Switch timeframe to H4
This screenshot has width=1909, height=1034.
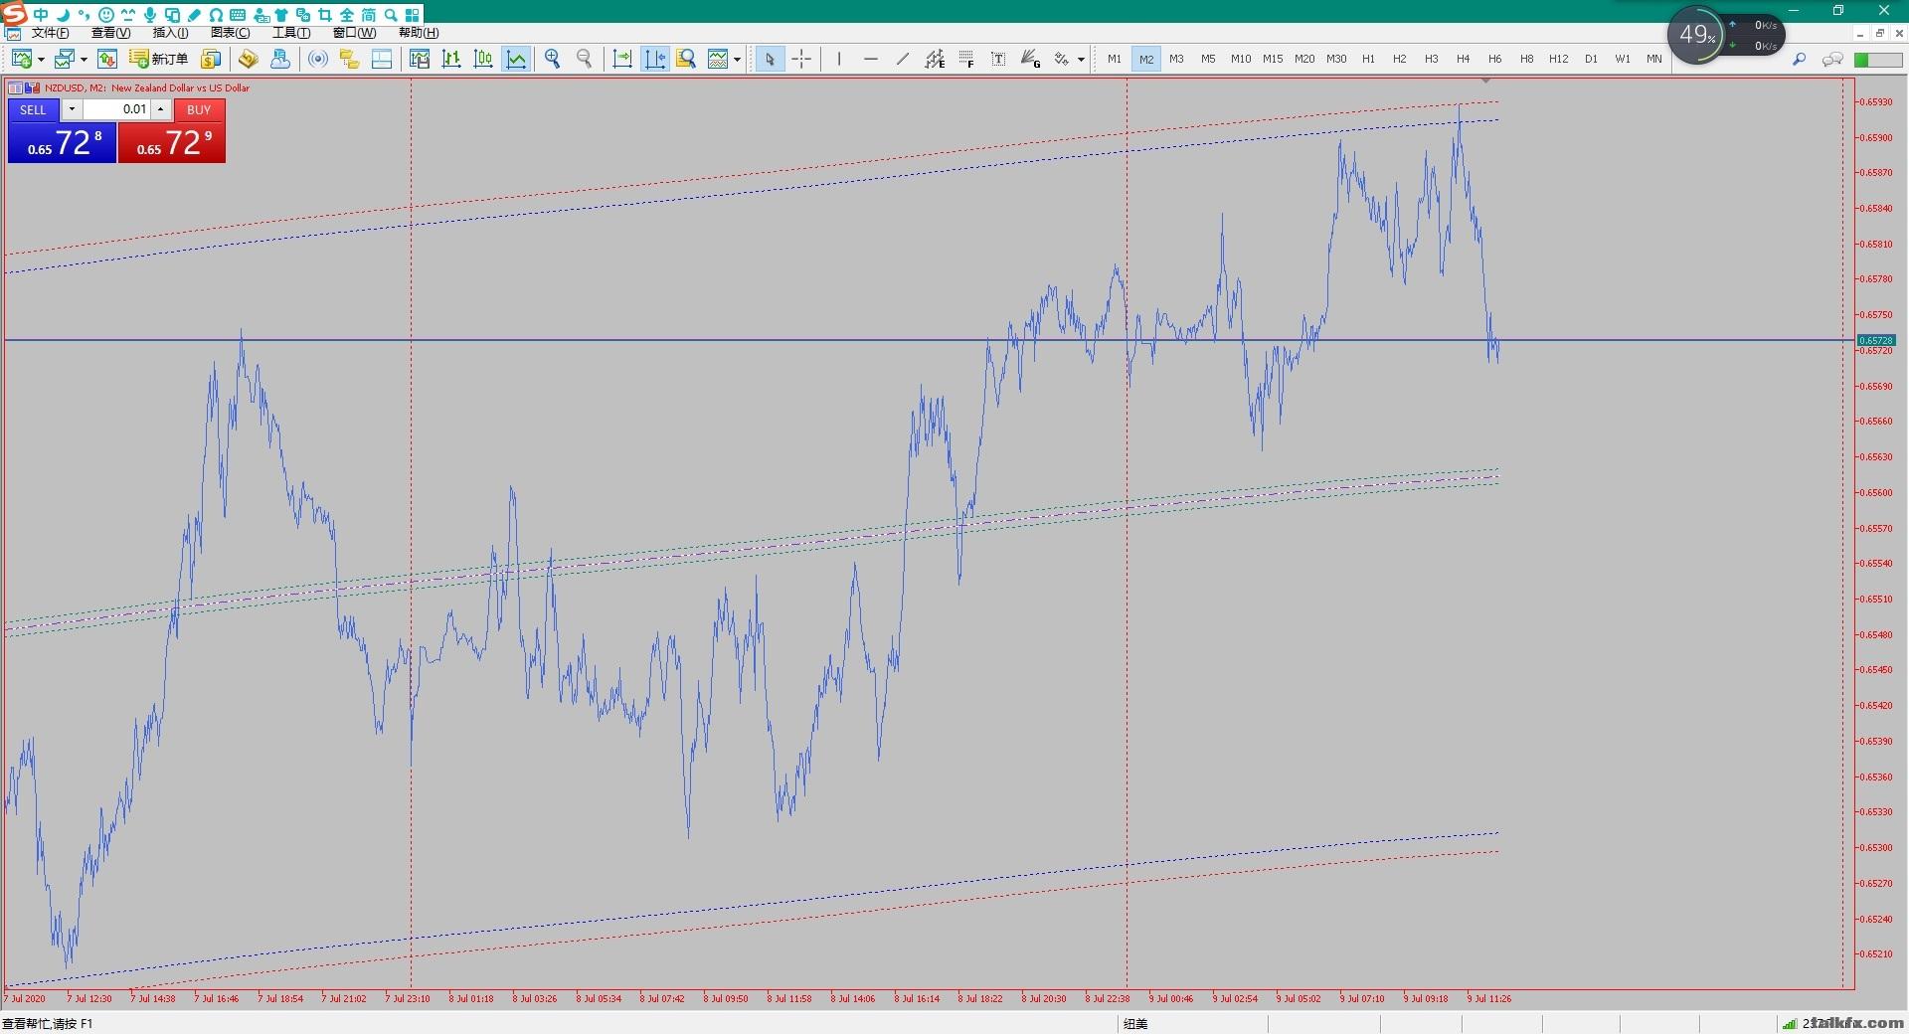point(1464,60)
